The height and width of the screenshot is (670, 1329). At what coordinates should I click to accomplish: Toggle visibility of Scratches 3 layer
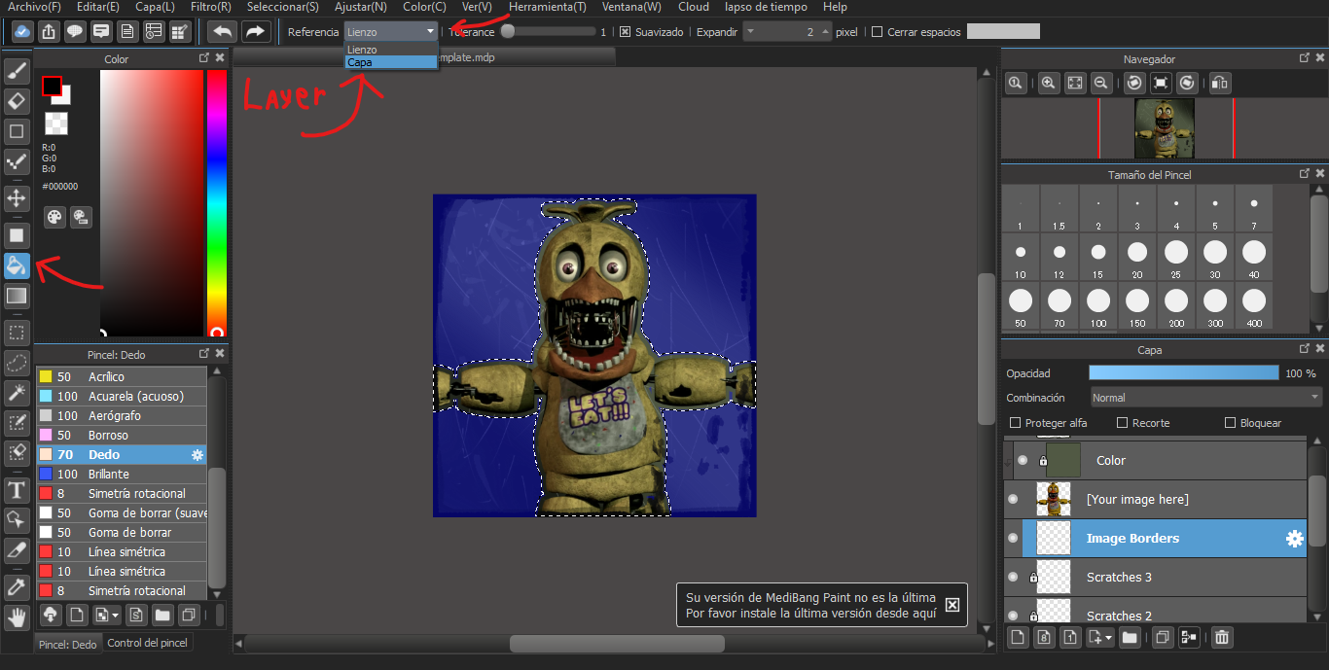point(1013,577)
